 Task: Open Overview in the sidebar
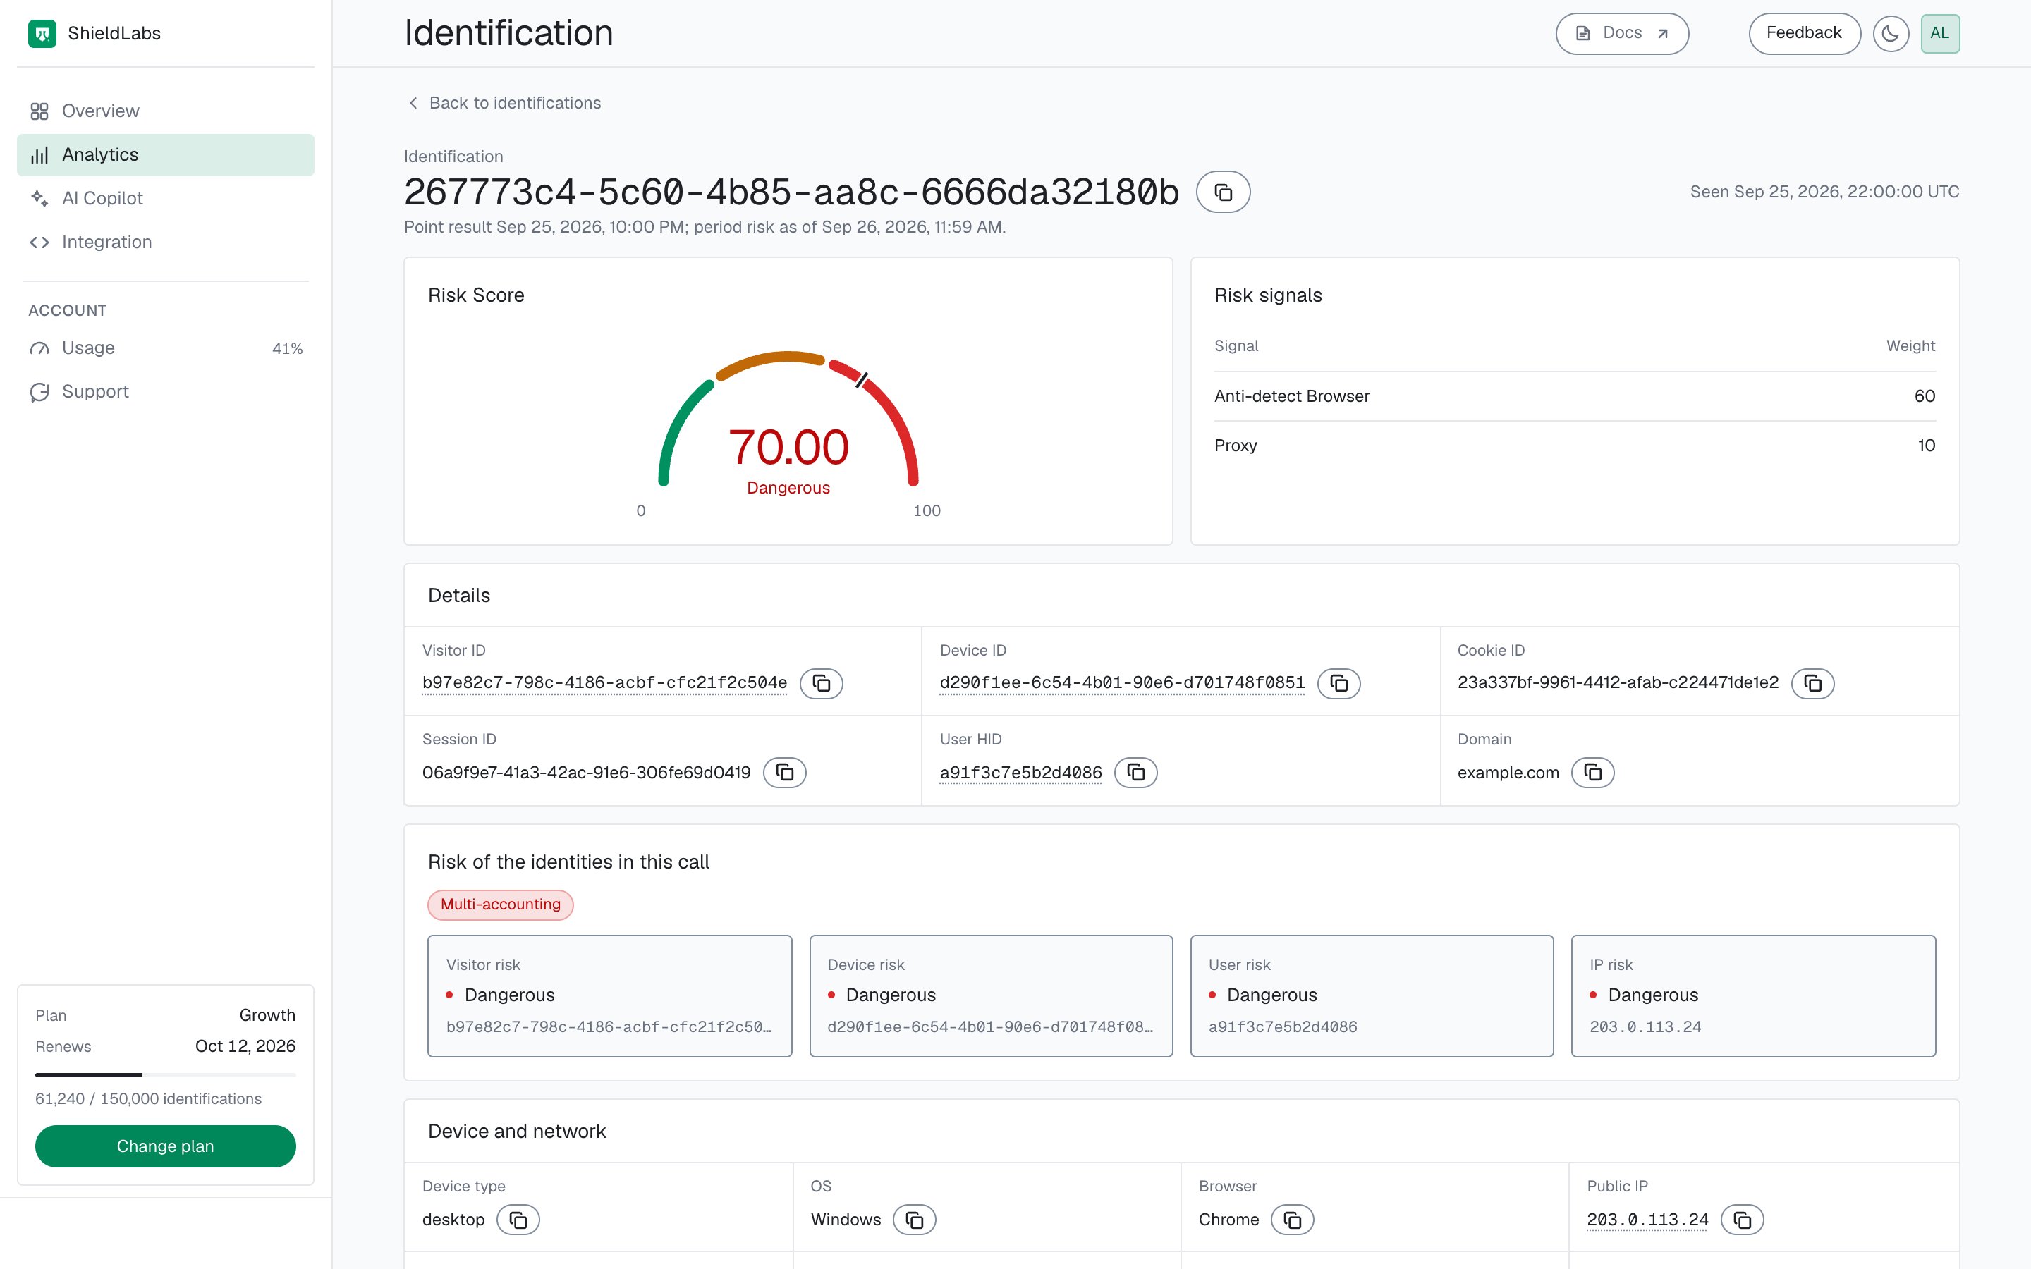click(x=165, y=111)
